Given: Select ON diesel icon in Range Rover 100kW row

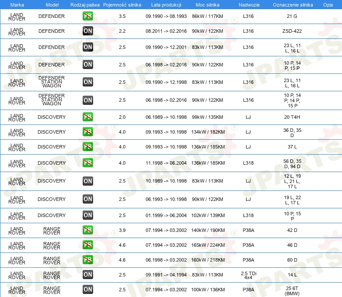Looking at the screenshot, I should 87,289.
